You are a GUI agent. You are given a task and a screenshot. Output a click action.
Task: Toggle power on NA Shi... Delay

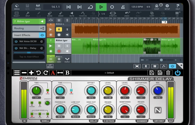[16, 48]
